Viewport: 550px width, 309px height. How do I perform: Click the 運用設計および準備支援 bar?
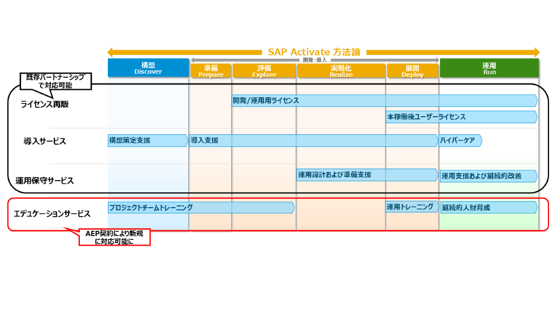click(x=367, y=175)
